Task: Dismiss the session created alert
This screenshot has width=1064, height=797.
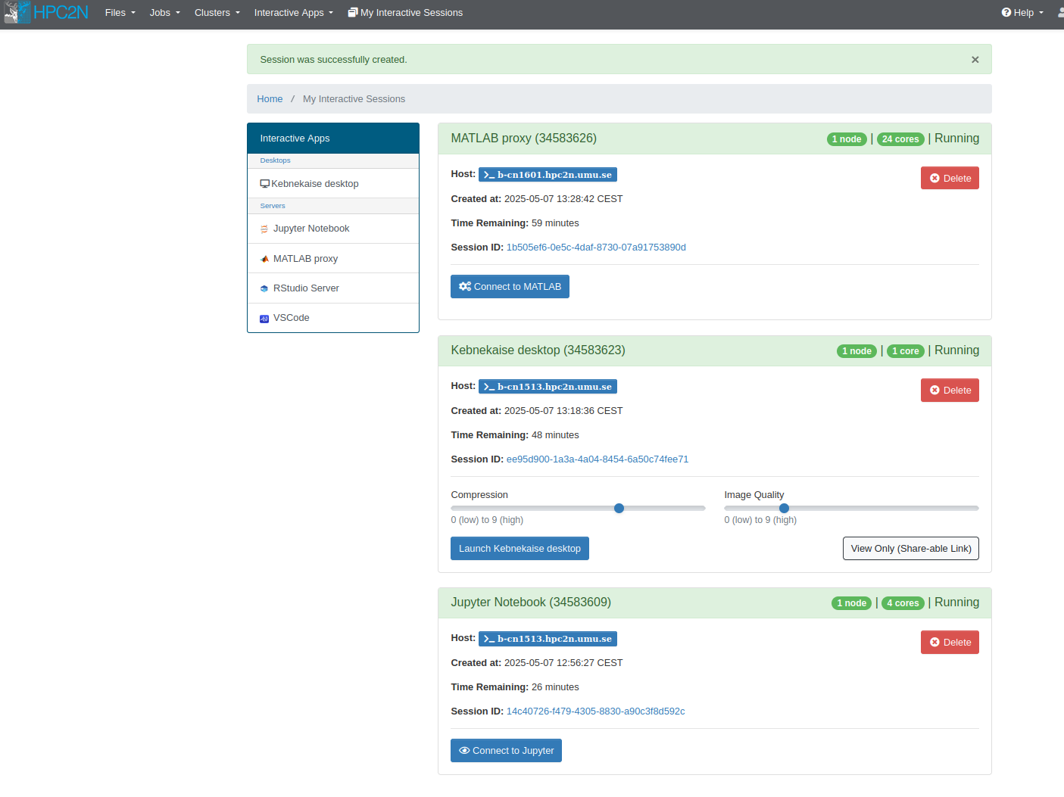Action: pos(975,60)
